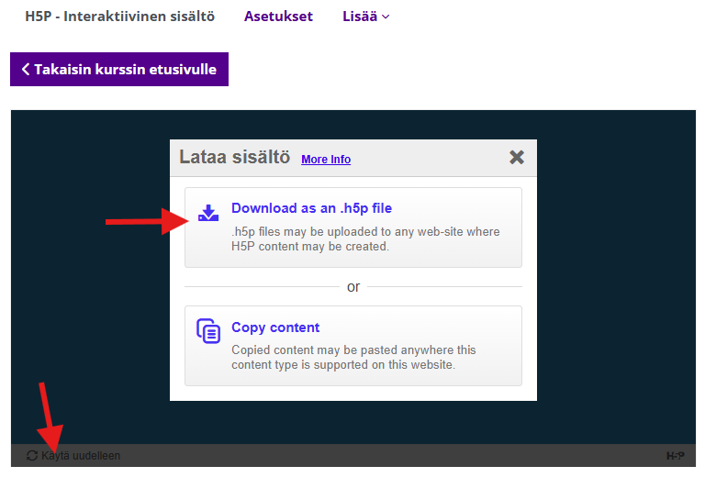Choose Download as an .h5p file

tap(311, 208)
